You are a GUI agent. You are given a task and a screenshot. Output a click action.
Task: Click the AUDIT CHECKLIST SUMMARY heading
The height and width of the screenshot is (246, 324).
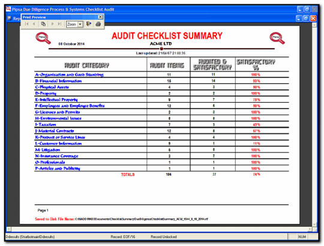click(x=167, y=36)
